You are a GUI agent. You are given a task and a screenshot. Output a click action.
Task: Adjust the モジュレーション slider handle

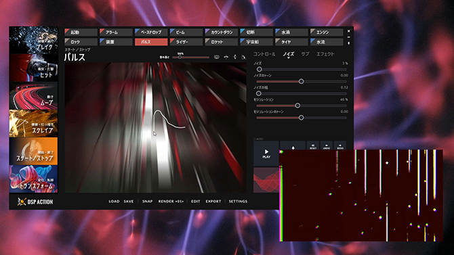pos(297,106)
